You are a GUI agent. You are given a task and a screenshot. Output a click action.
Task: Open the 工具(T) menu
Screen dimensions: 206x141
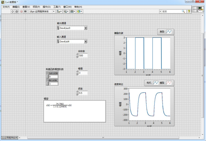pyautogui.click(x=57, y=7)
